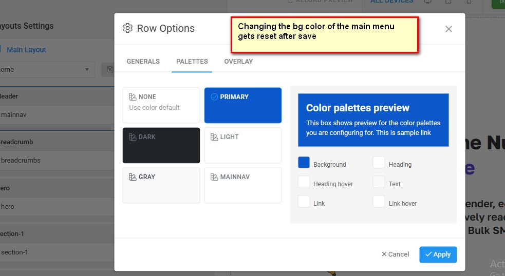Open the Main Layout link
505x276 pixels.
point(26,50)
